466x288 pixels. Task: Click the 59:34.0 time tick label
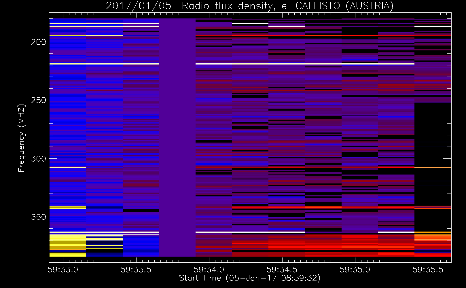pyautogui.click(x=209, y=270)
